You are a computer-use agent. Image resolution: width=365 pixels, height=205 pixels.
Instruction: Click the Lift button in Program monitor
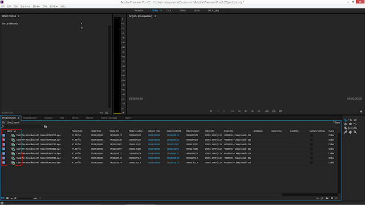267,112
